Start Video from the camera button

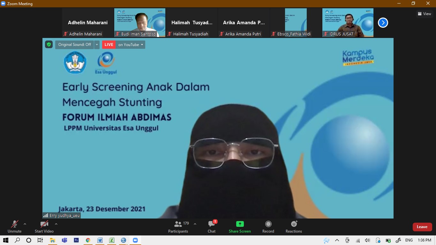pos(44,227)
